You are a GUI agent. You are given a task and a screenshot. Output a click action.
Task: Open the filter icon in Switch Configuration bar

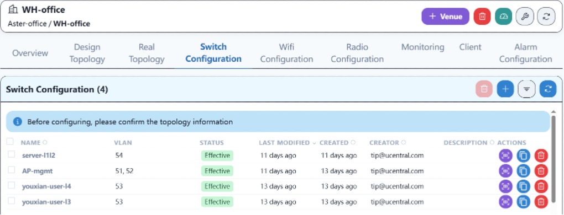click(526, 89)
